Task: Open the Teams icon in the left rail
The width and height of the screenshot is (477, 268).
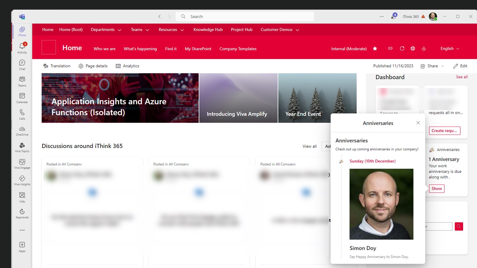Action: 22,81
